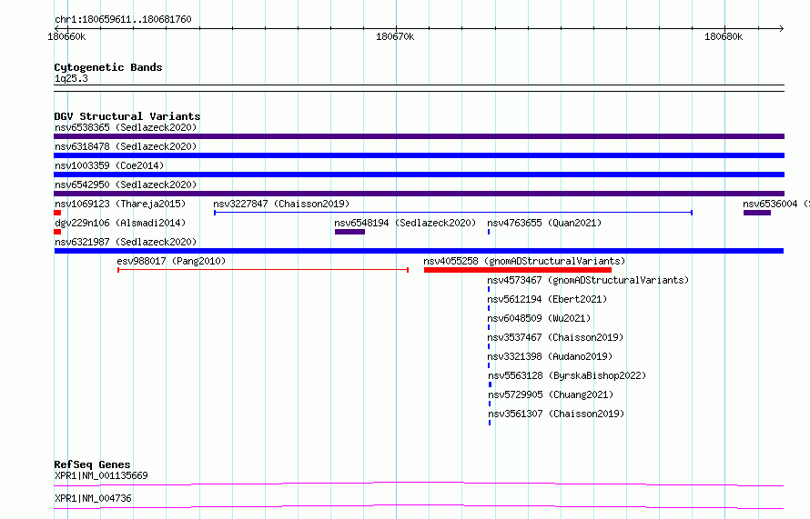
Task: Click the purple bar under nsv6536004
Action: 757,213
